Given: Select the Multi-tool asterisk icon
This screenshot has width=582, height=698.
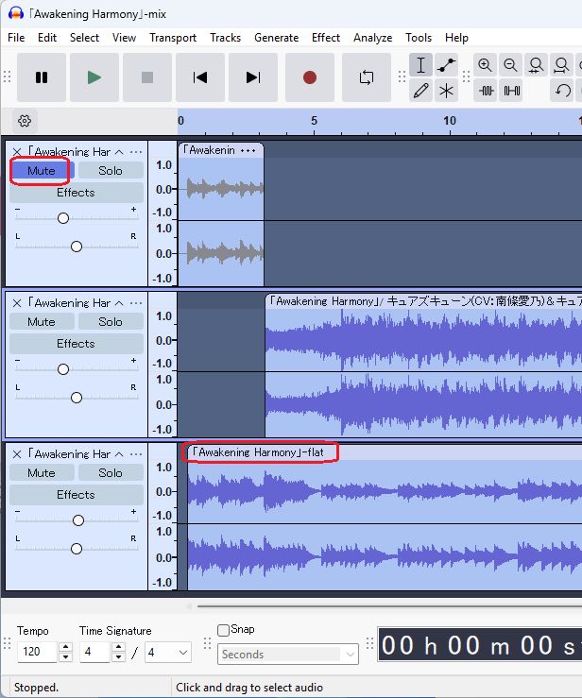Looking at the screenshot, I should coord(446,91).
